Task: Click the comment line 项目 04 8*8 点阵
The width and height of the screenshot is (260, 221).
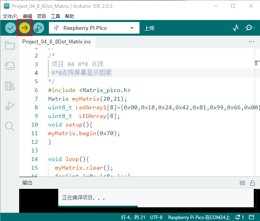Action: [x=77, y=64]
